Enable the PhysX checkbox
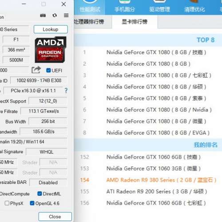The image size is (222, 222). pos(7,203)
